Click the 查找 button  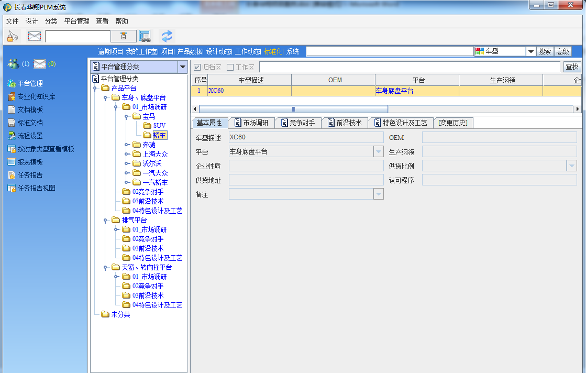pyautogui.click(x=572, y=67)
